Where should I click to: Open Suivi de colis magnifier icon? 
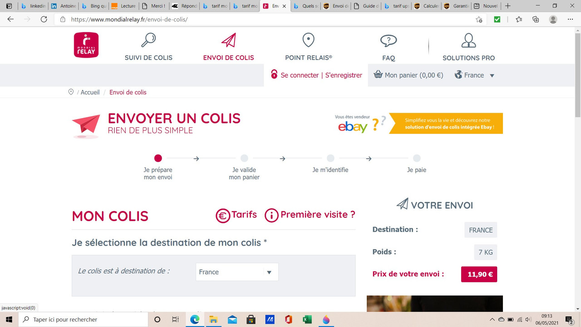pyautogui.click(x=148, y=40)
